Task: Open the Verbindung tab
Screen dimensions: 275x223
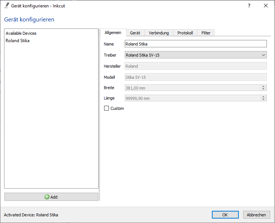Action: coord(159,33)
